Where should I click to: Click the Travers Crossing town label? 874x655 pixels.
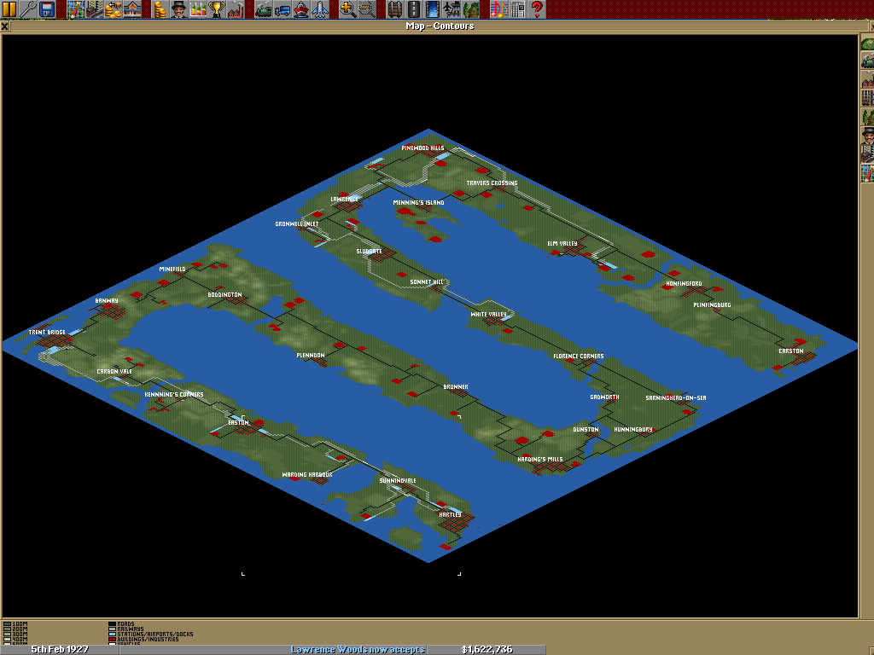(492, 183)
